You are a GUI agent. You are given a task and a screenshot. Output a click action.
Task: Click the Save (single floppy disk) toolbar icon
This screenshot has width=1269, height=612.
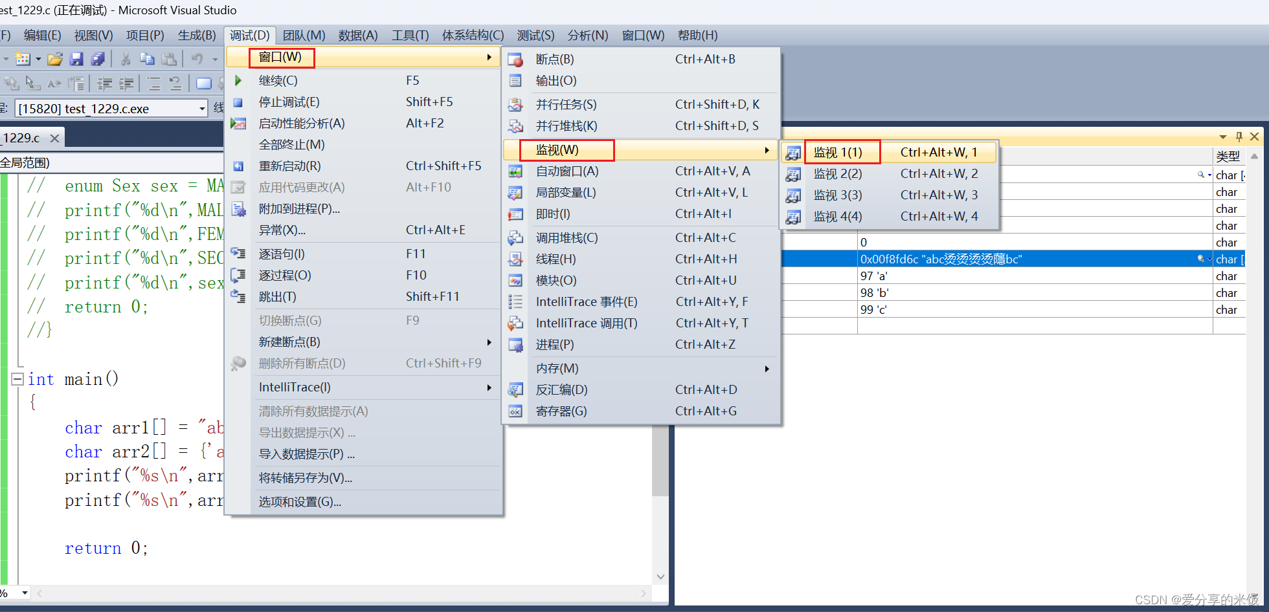tap(76, 60)
